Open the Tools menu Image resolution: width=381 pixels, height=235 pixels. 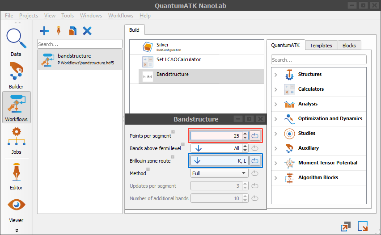click(68, 16)
